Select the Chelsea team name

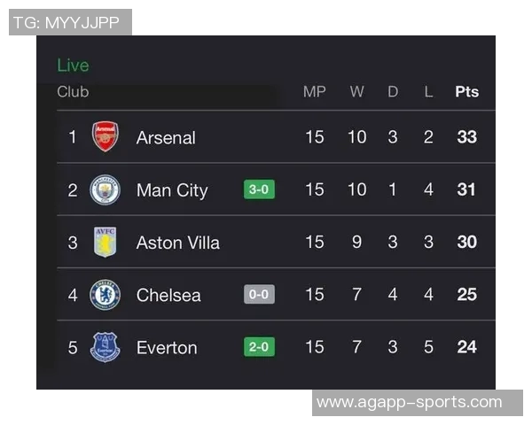(168, 295)
